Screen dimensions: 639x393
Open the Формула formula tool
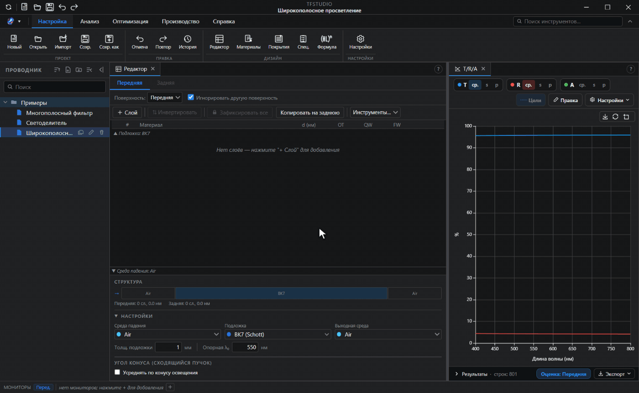(327, 42)
